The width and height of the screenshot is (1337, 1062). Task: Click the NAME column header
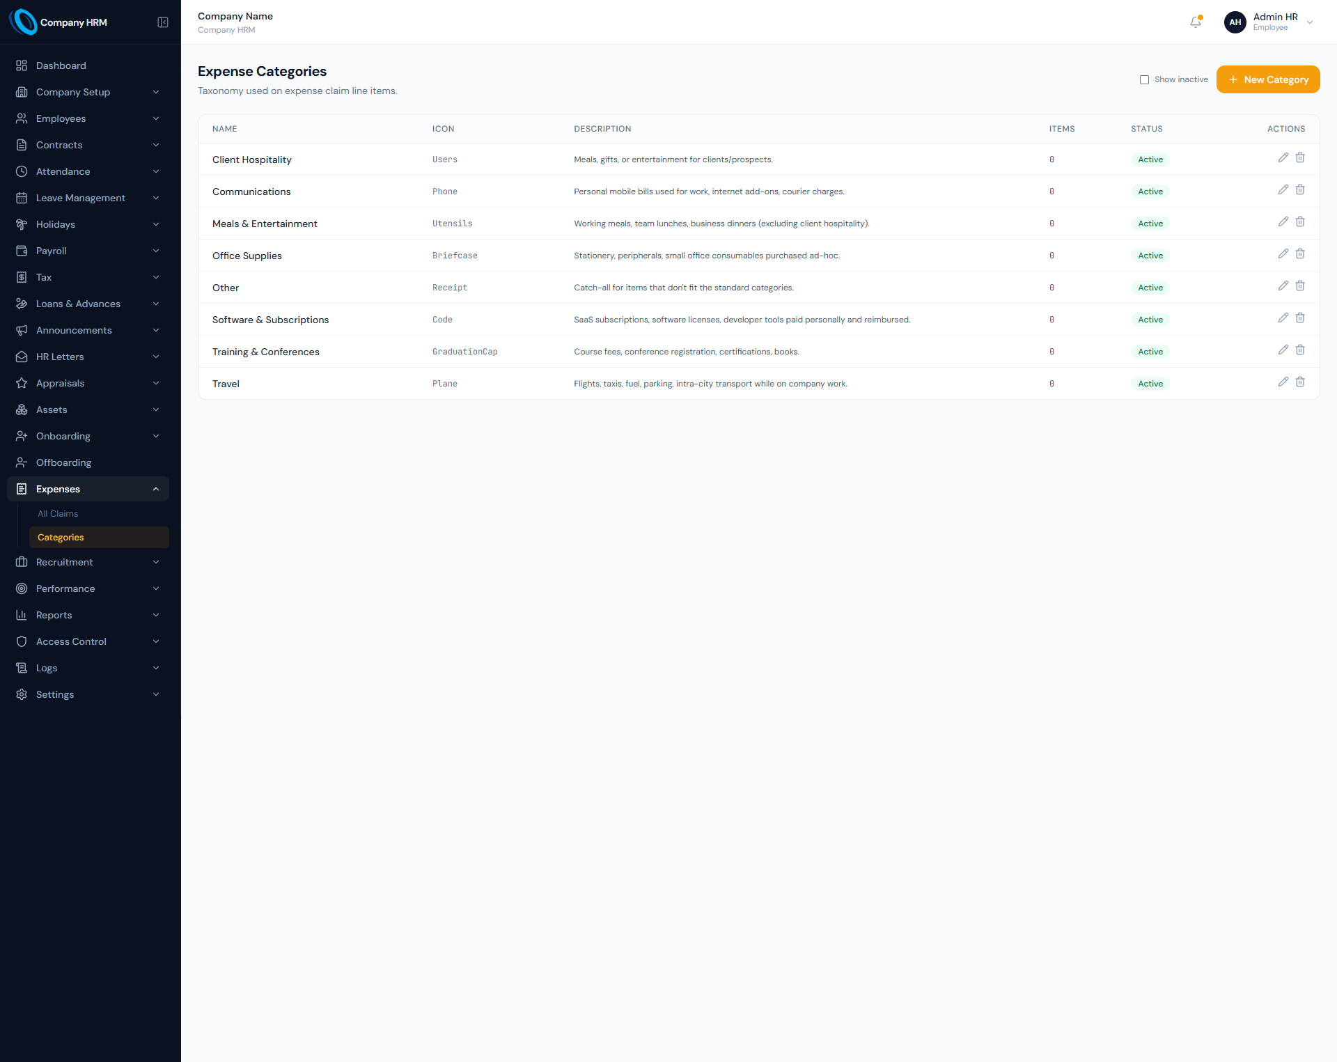(x=224, y=129)
